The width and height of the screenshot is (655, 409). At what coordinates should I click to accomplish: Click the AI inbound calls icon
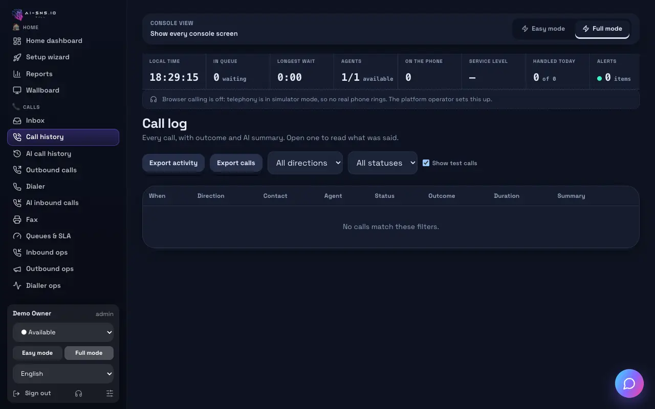(x=17, y=203)
